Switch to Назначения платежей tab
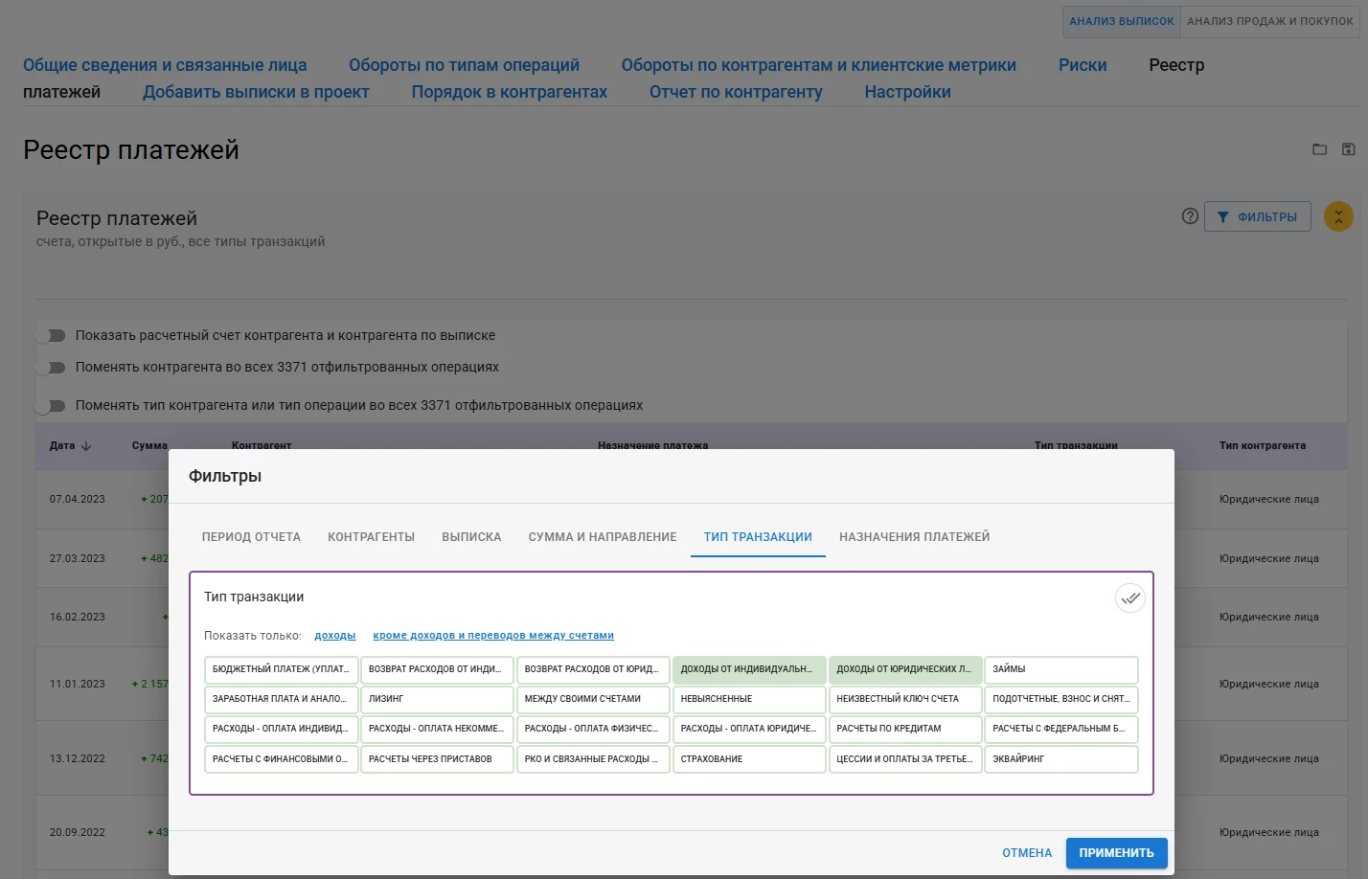The image size is (1368, 879). [x=915, y=537]
